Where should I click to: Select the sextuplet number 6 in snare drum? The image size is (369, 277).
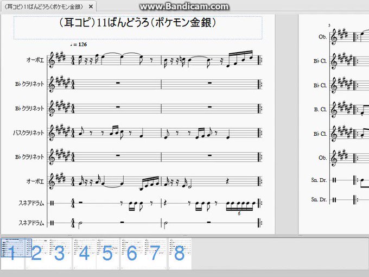coord(239,213)
